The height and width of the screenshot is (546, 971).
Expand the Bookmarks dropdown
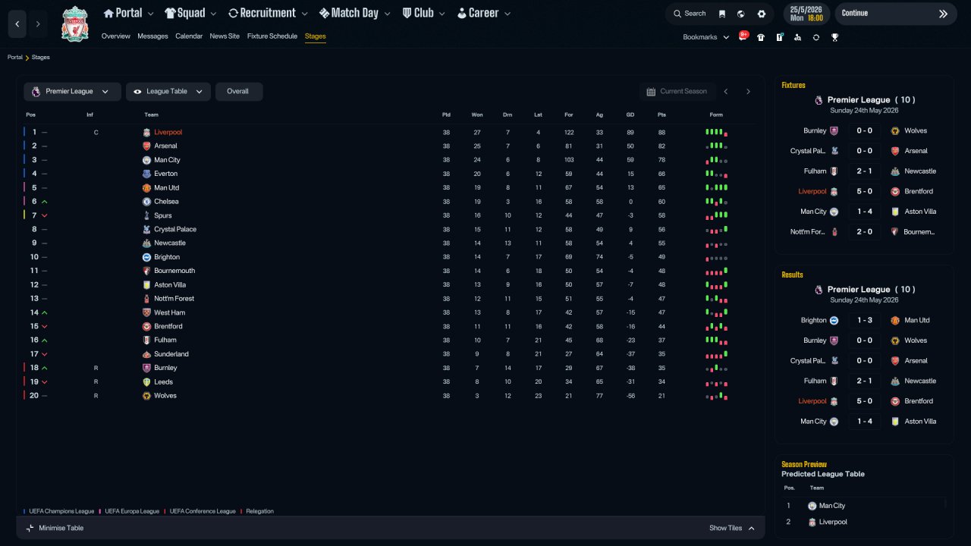(x=706, y=37)
